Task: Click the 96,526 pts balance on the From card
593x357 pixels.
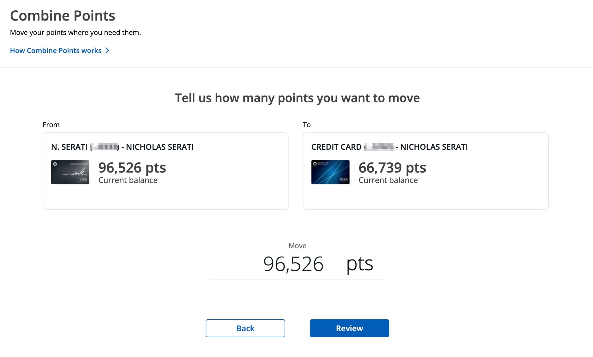Action: click(133, 167)
